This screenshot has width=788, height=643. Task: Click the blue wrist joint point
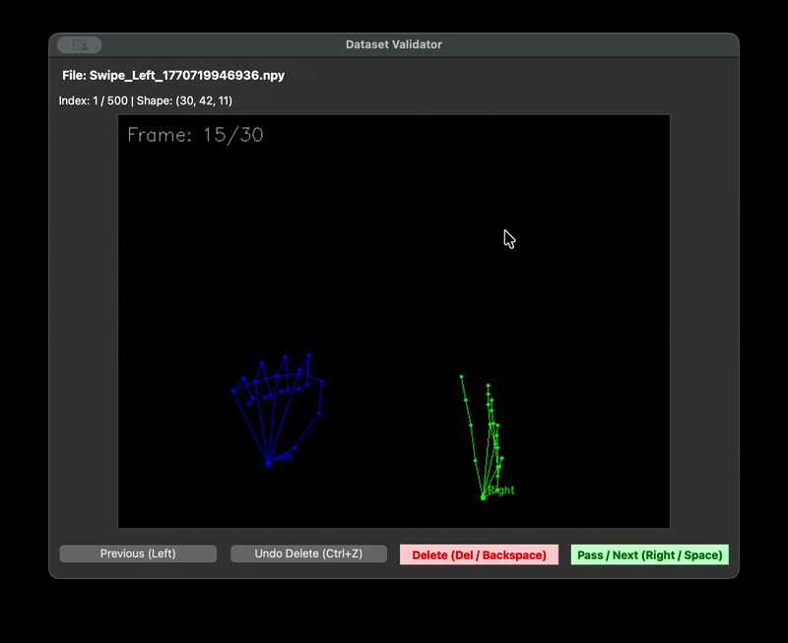click(x=269, y=462)
